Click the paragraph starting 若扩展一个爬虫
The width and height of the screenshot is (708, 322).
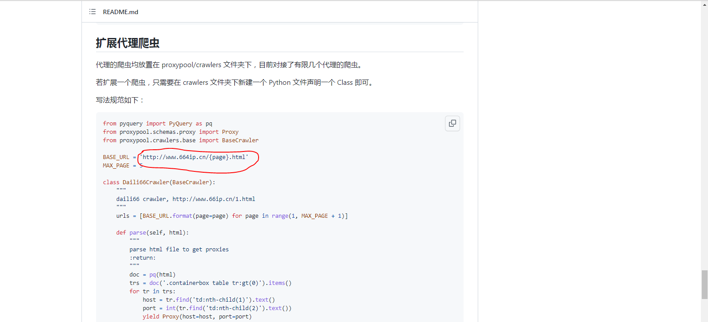pos(236,83)
